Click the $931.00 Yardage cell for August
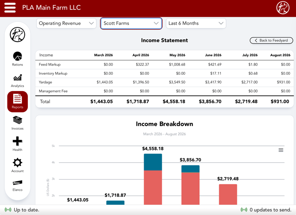Viewport: 296px width, 215px height. (284, 82)
